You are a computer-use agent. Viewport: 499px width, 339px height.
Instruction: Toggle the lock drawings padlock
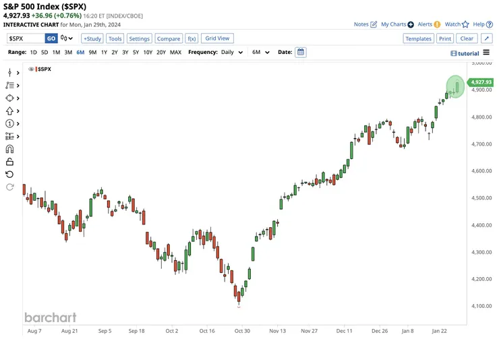point(9,162)
